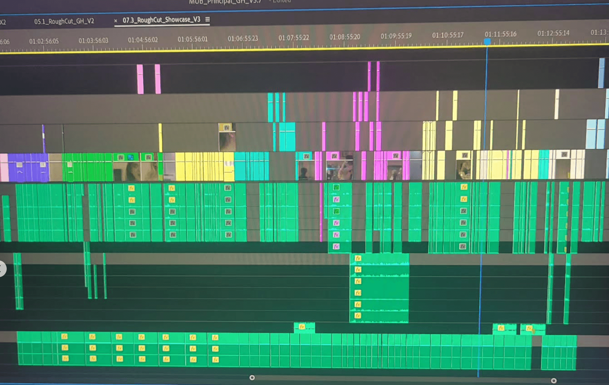Grab right zoom handle of bottom scrollbar

click(554, 380)
